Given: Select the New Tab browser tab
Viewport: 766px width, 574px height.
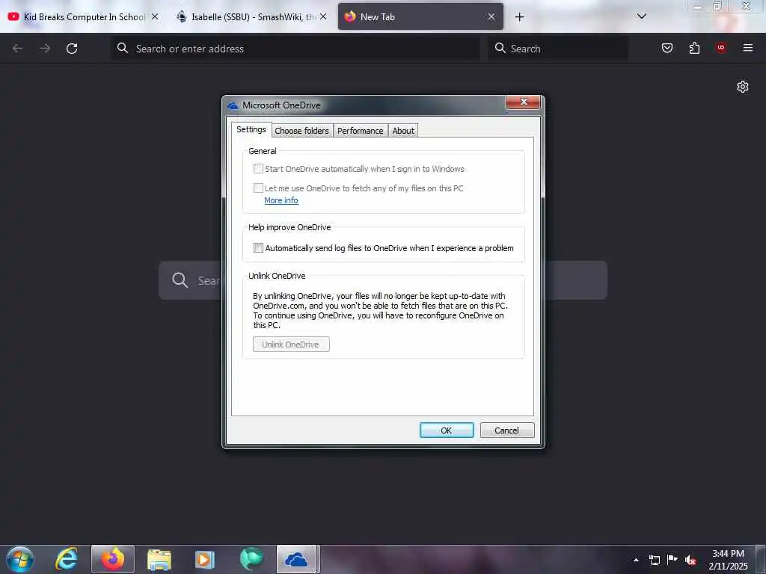Looking at the screenshot, I should click(x=420, y=16).
